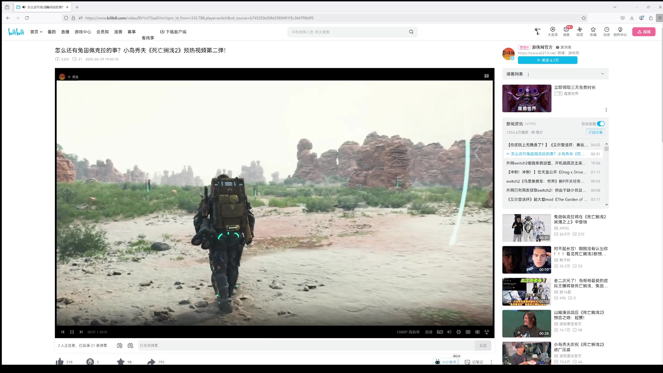663x373 pixels.
Task: Open 直播 nav item
Action: click(65, 32)
